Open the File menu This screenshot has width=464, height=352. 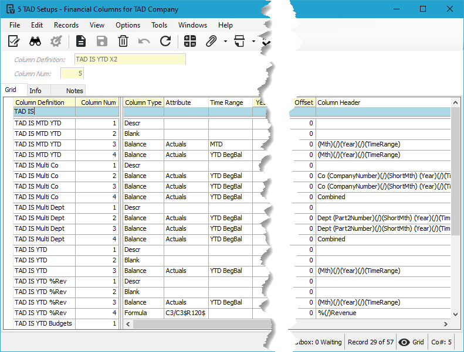pos(15,25)
